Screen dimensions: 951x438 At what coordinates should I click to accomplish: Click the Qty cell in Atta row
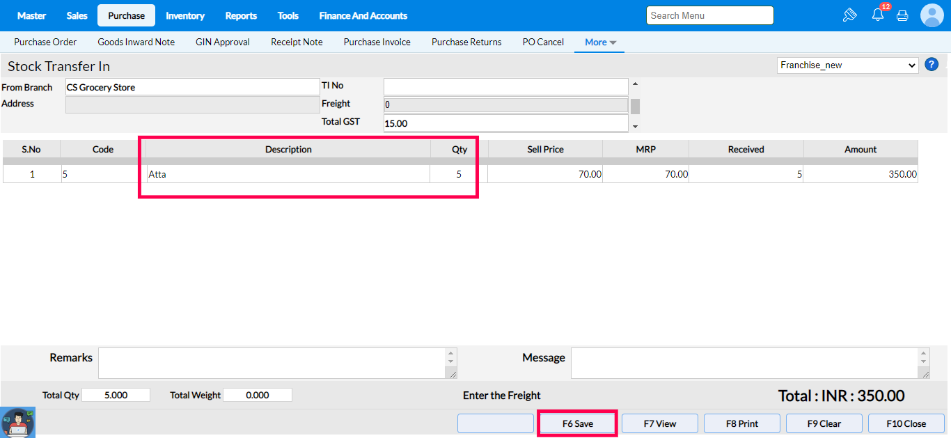coord(459,174)
